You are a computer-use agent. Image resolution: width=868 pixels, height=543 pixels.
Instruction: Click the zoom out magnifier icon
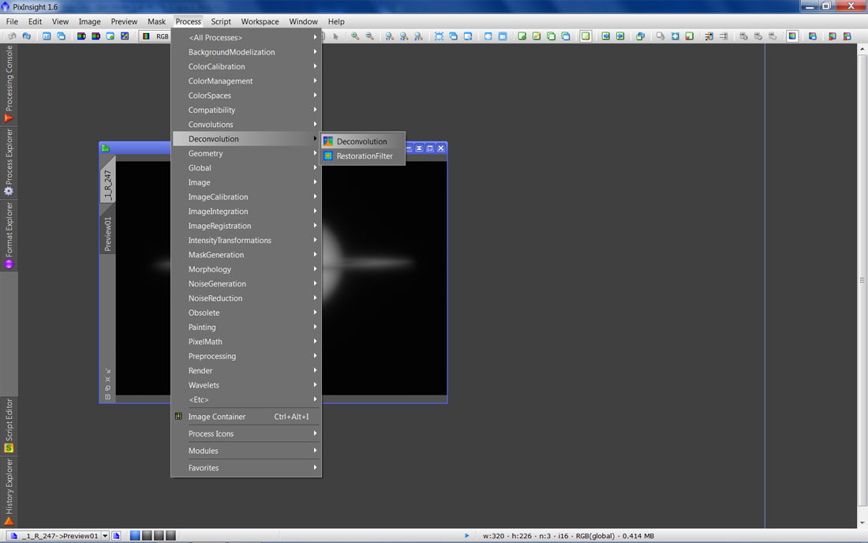coord(369,36)
